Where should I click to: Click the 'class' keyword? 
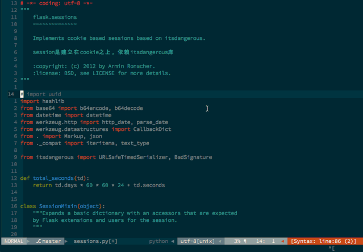point(28,206)
